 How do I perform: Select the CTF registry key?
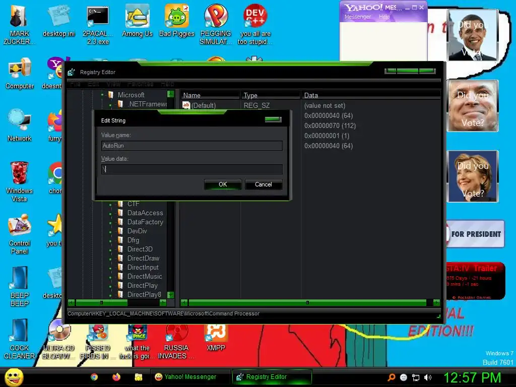tap(133, 204)
